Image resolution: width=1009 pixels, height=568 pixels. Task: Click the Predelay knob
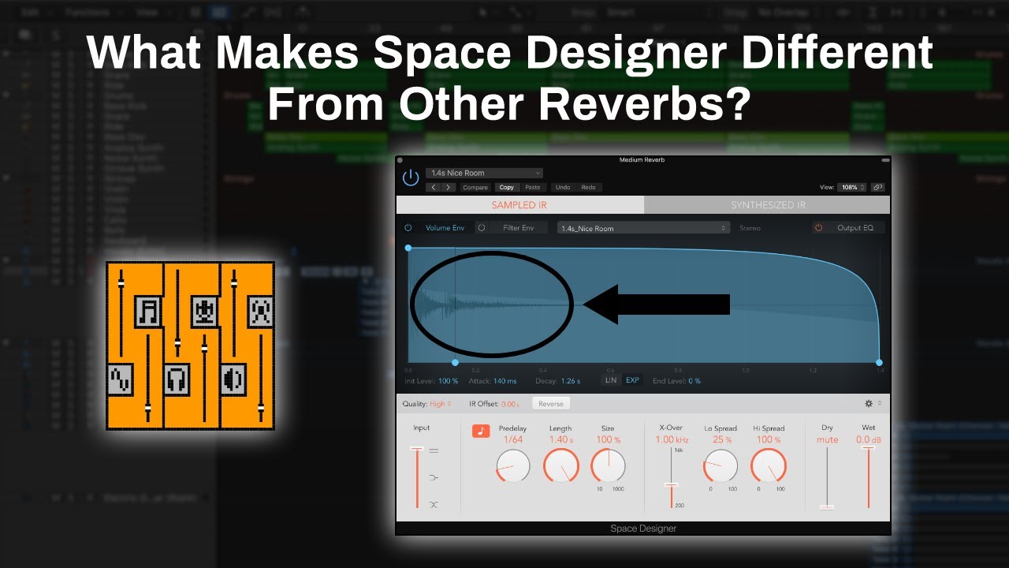coord(513,466)
